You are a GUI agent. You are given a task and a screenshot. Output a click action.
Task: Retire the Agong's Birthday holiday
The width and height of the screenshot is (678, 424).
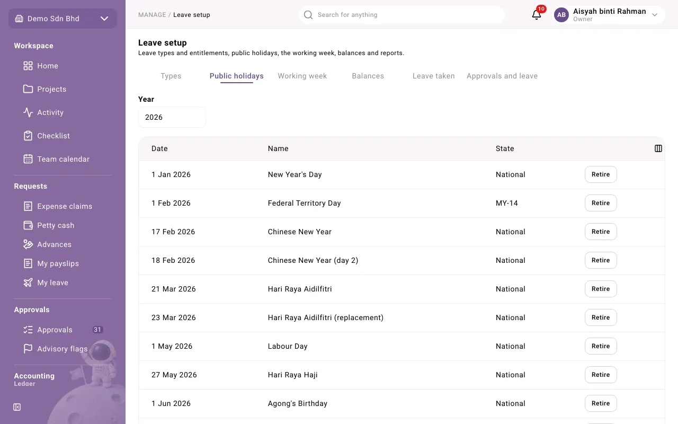pyautogui.click(x=601, y=403)
